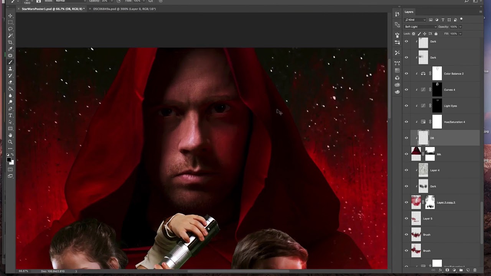Toggle visibility of Layer 2 copy 2
491x276 pixels.
[x=407, y=202]
